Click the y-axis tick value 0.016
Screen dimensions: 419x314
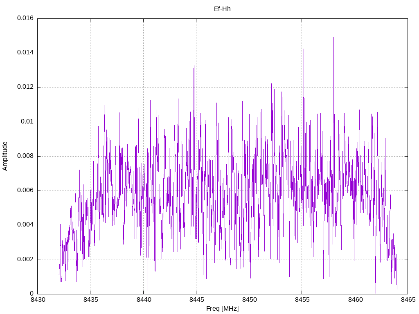(25, 18)
